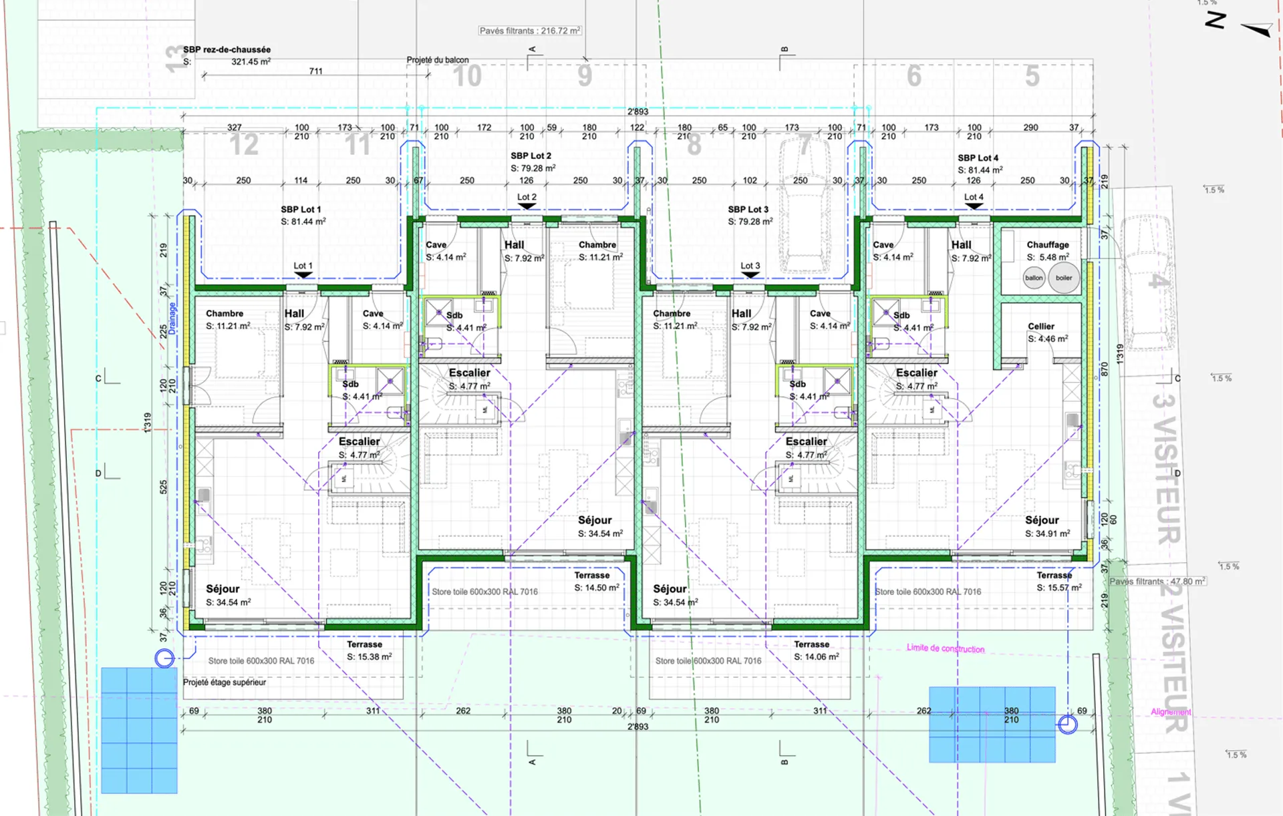This screenshot has height=816, width=1283.
Task: Click parking space number 11
Action: [x=358, y=144]
